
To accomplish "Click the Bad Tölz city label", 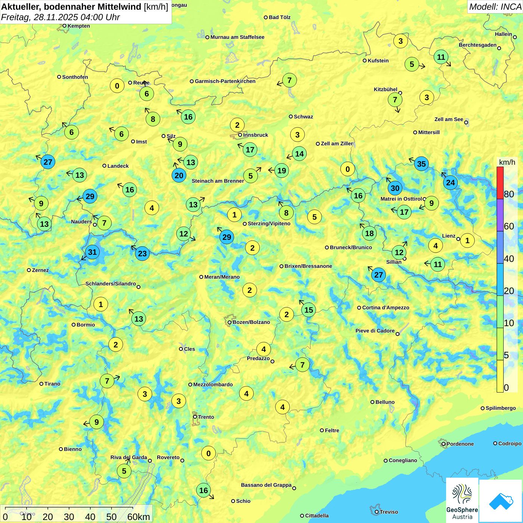I will pyautogui.click(x=279, y=17).
